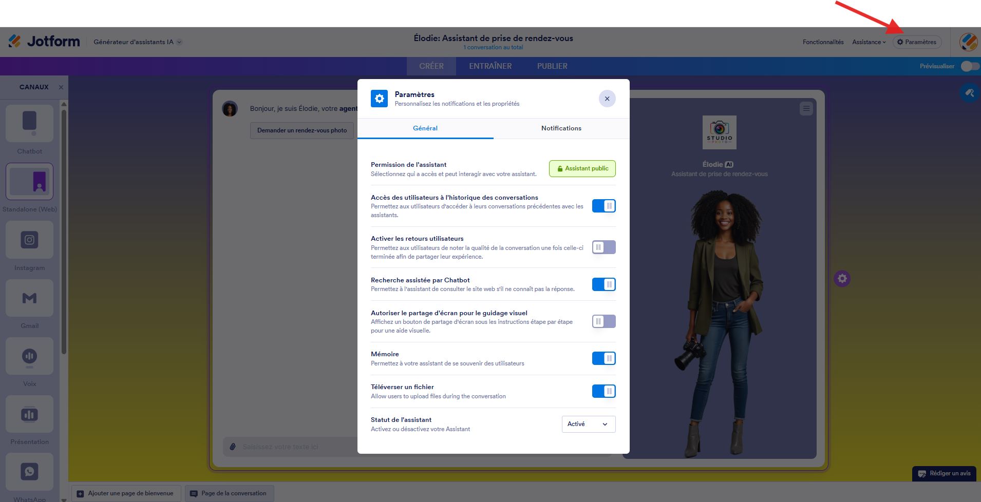Expand the Statut de l'assistant Activé dropdown
981x502 pixels.
589,424
